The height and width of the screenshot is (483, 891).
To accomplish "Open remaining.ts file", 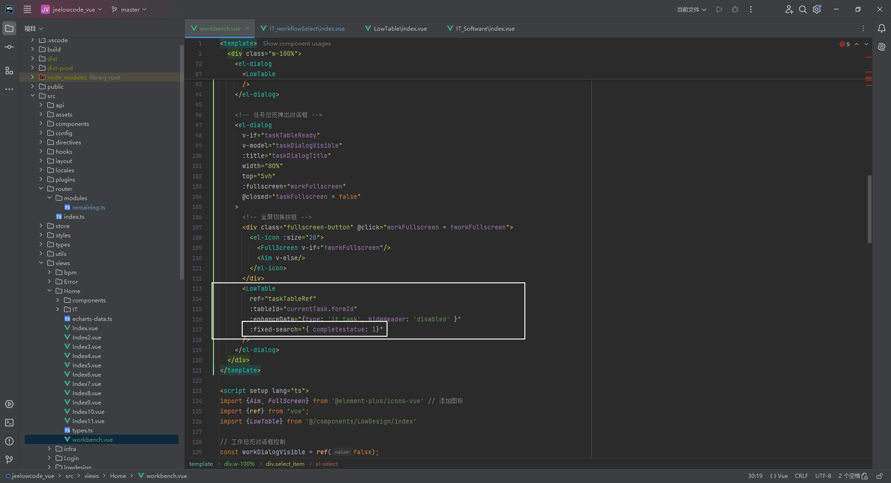I will point(89,207).
